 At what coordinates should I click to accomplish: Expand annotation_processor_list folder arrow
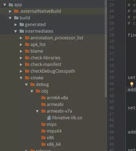21,38
